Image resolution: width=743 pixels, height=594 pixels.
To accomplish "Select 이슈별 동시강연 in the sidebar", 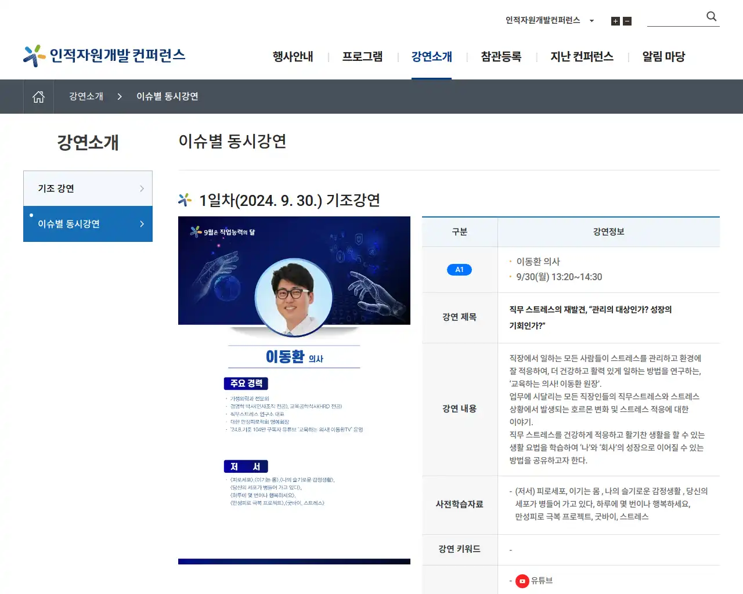I will 88,224.
